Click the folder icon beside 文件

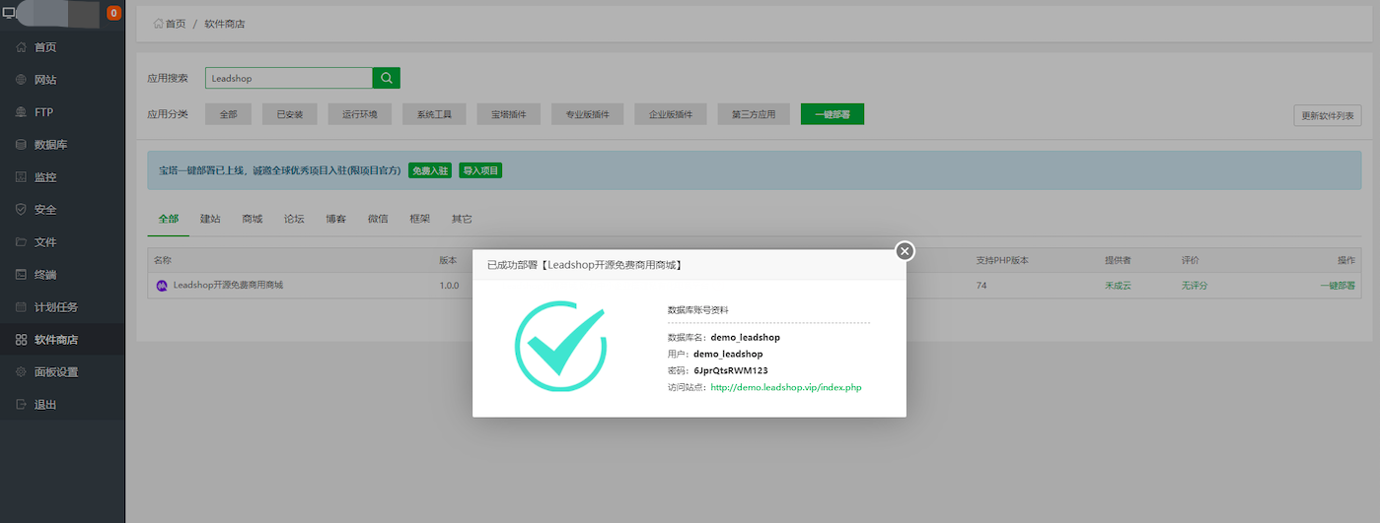click(x=22, y=242)
